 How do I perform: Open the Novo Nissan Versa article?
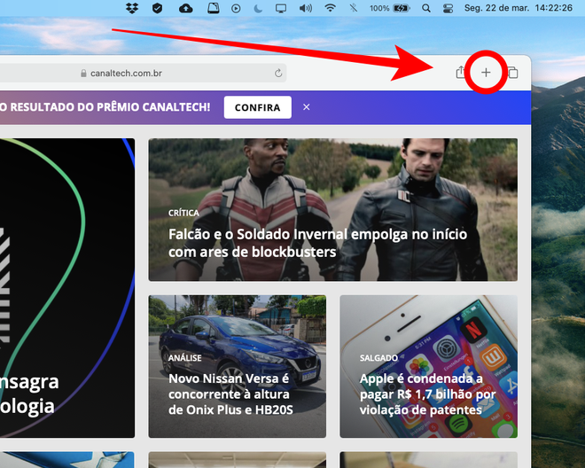(238, 366)
